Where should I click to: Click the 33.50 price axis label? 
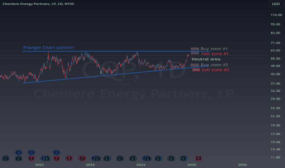pyautogui.click(x=275, y=91)
